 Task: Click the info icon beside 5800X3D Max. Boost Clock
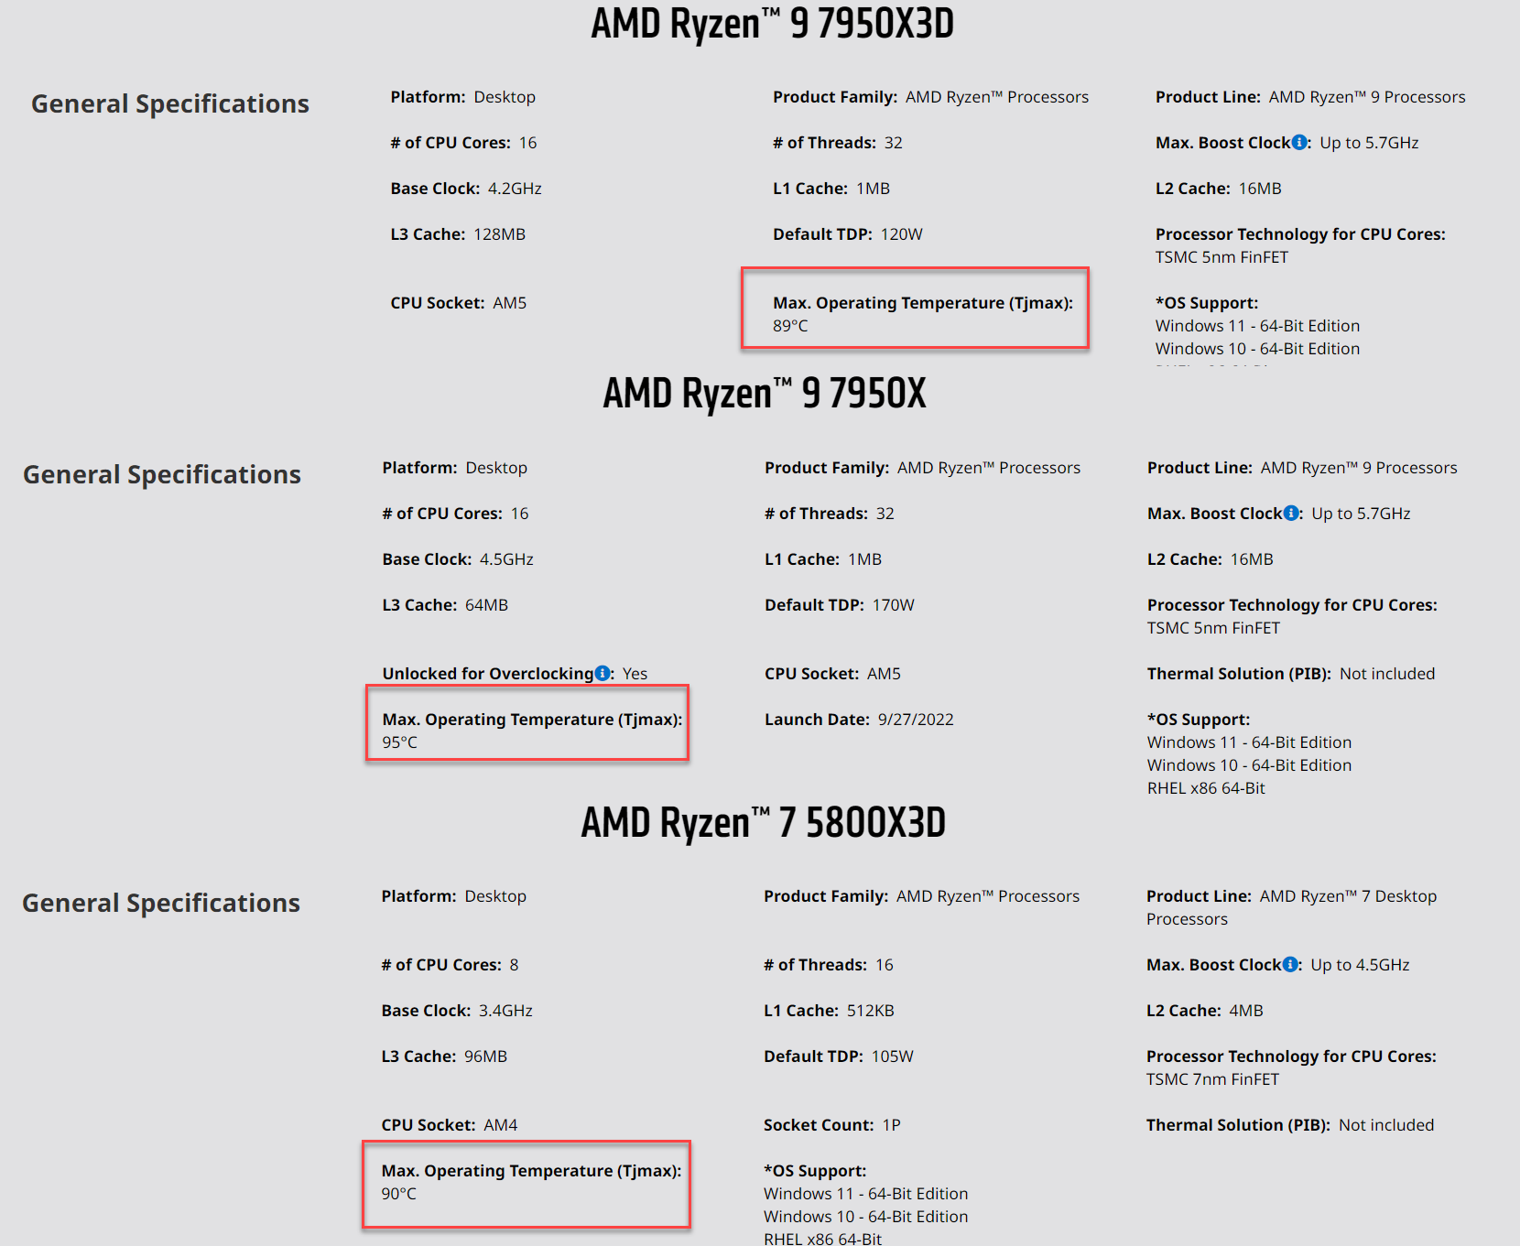pos(1290,964)
